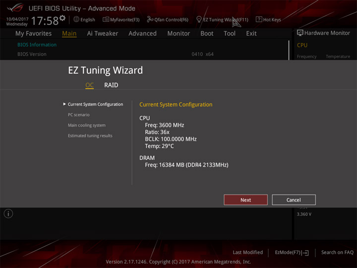
Task: Open the Advanced menu tab
Action: pyautogui.click(x=142, y=34)
